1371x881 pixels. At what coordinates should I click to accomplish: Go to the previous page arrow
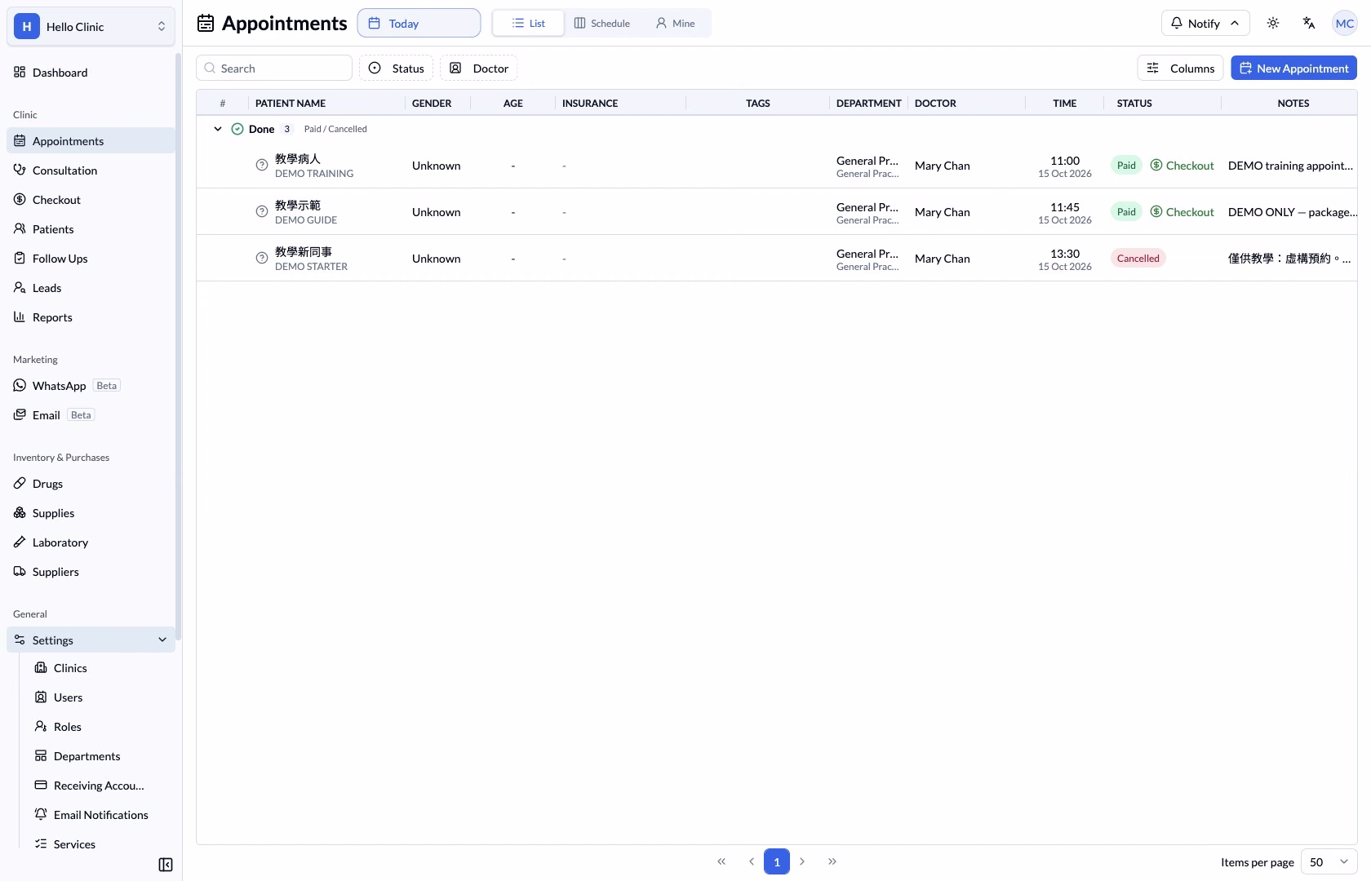[752, 861]
